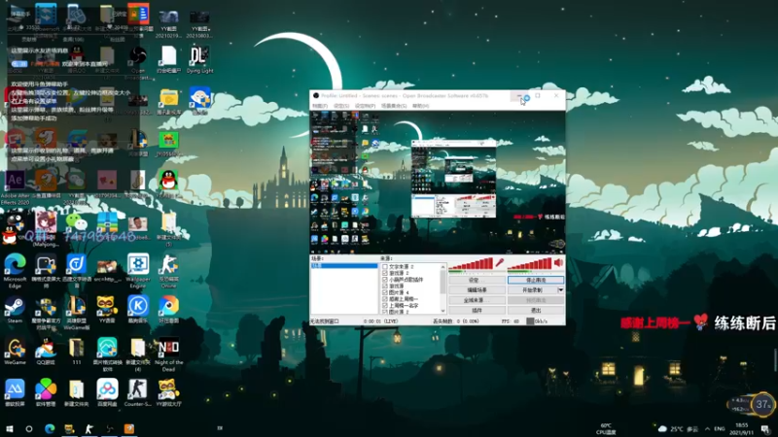Open the 英雄联盟 WeGame版 desktop shortcut

[77, 313]
